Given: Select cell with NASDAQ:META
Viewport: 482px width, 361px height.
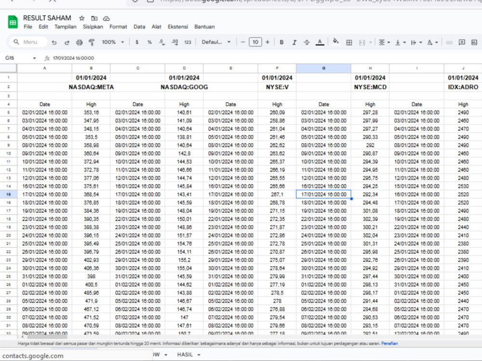Looking at the screenshot, I should 91,87.
